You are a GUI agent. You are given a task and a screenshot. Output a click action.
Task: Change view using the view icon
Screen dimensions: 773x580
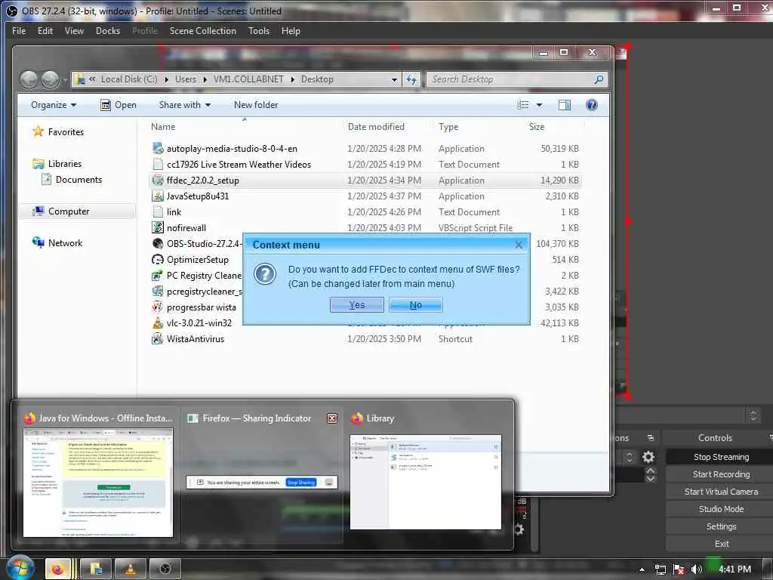(522, 104)
